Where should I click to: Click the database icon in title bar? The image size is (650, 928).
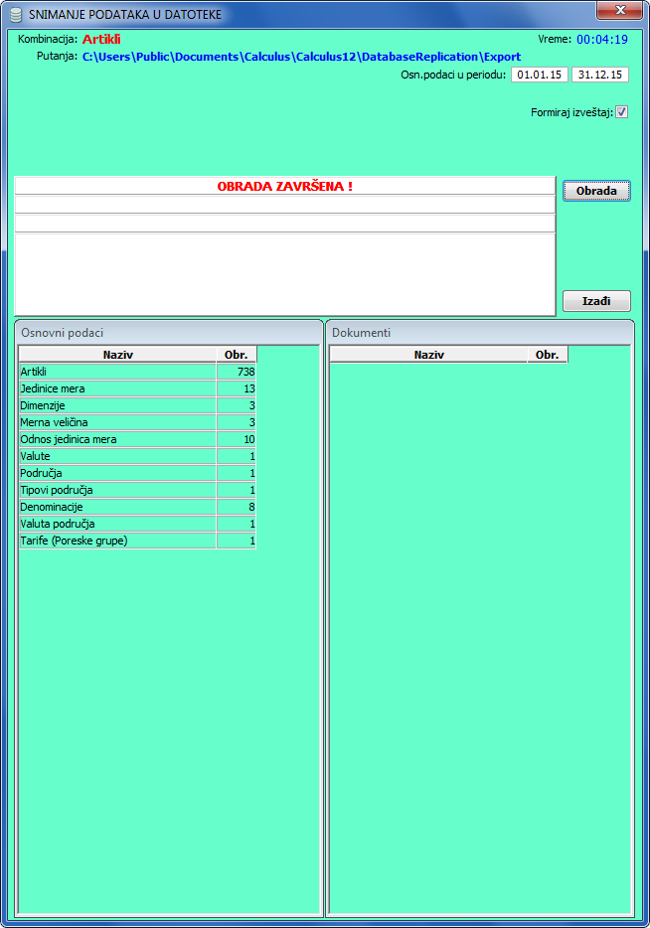15,15
